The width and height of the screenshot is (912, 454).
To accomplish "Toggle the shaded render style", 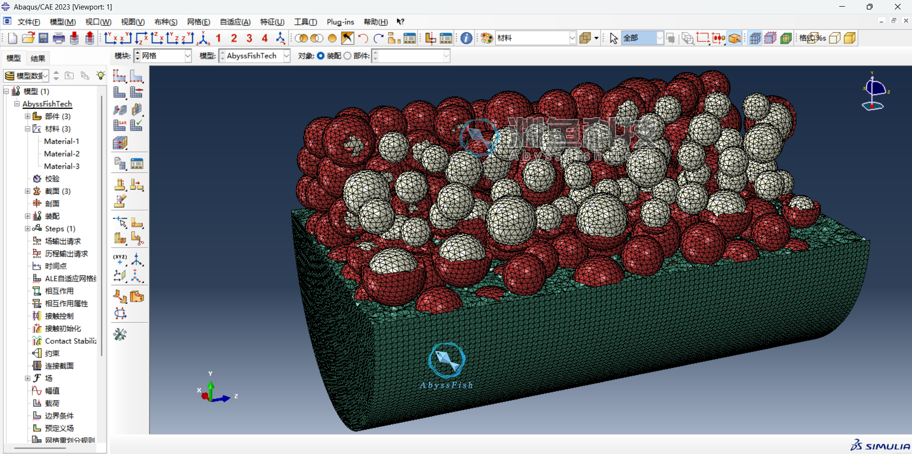I will coord(850,38).
